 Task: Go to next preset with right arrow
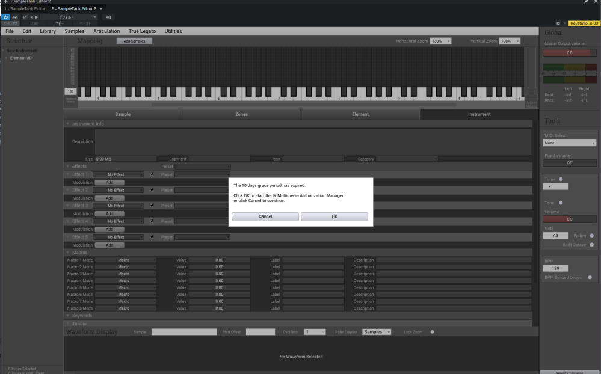[x=37, y=17]
